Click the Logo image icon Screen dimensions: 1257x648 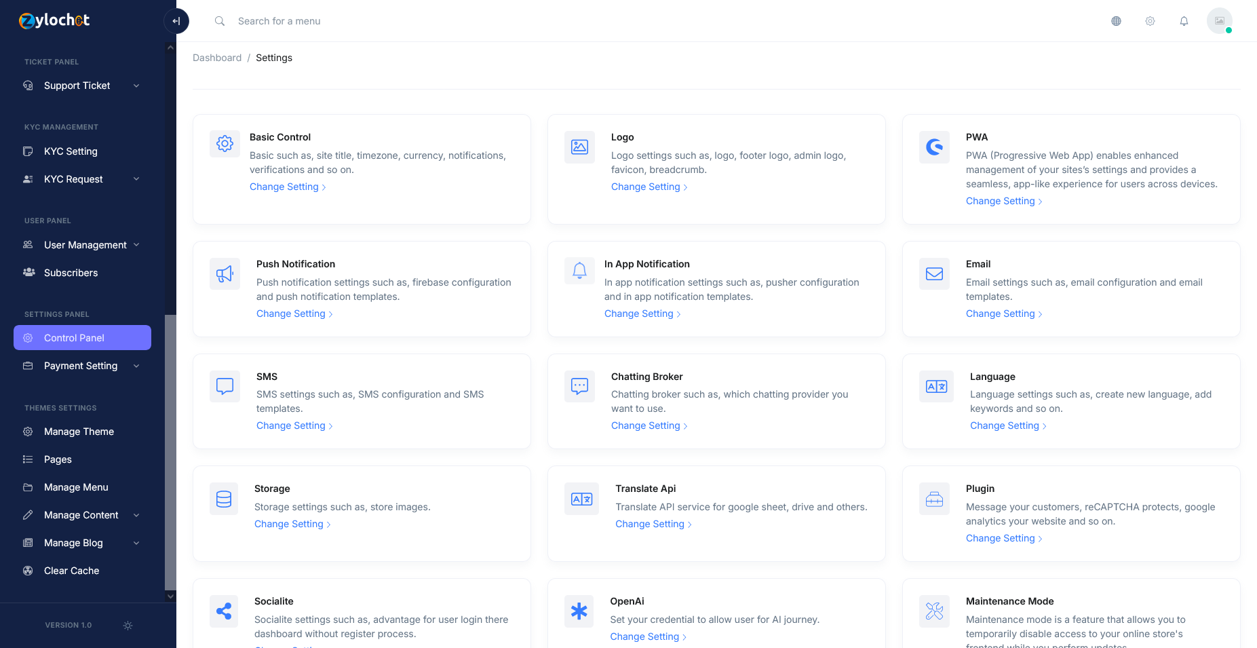tap(579, 147)
